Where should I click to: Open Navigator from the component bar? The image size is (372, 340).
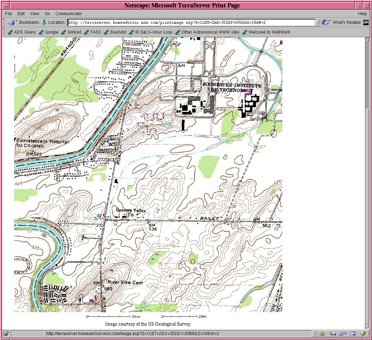(322, 334)
